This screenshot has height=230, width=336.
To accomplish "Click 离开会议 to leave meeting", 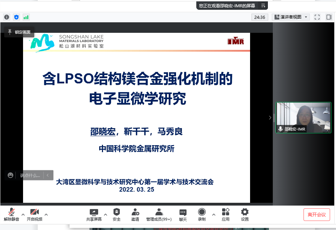I will point(316,215).
